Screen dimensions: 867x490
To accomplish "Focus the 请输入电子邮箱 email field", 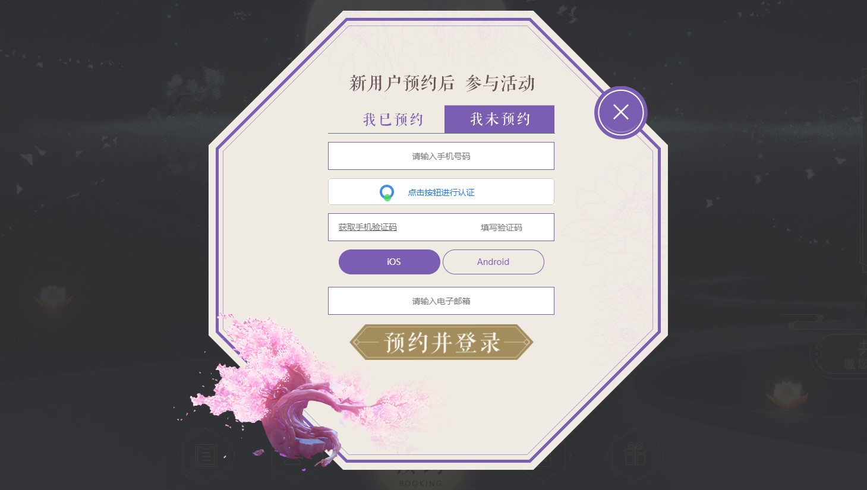I will click(441, 301).
